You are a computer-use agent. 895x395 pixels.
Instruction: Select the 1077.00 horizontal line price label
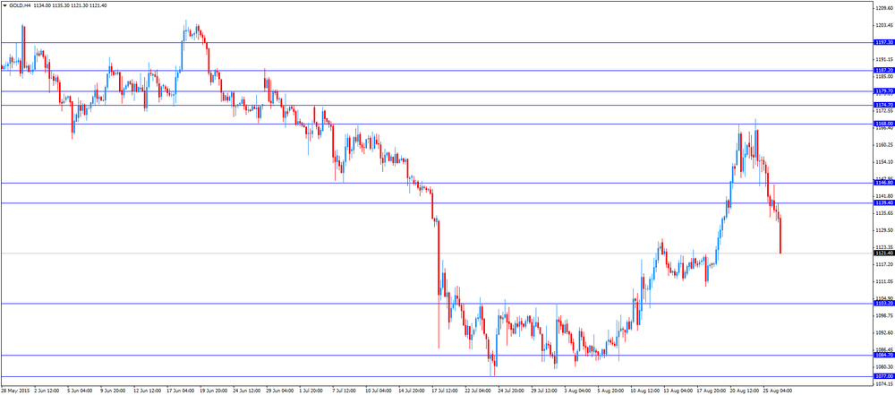tap(883, 377)
